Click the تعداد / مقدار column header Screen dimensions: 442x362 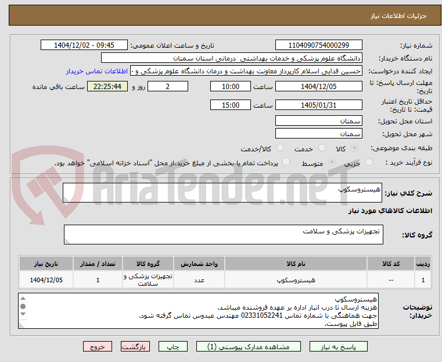click(98, 264)
